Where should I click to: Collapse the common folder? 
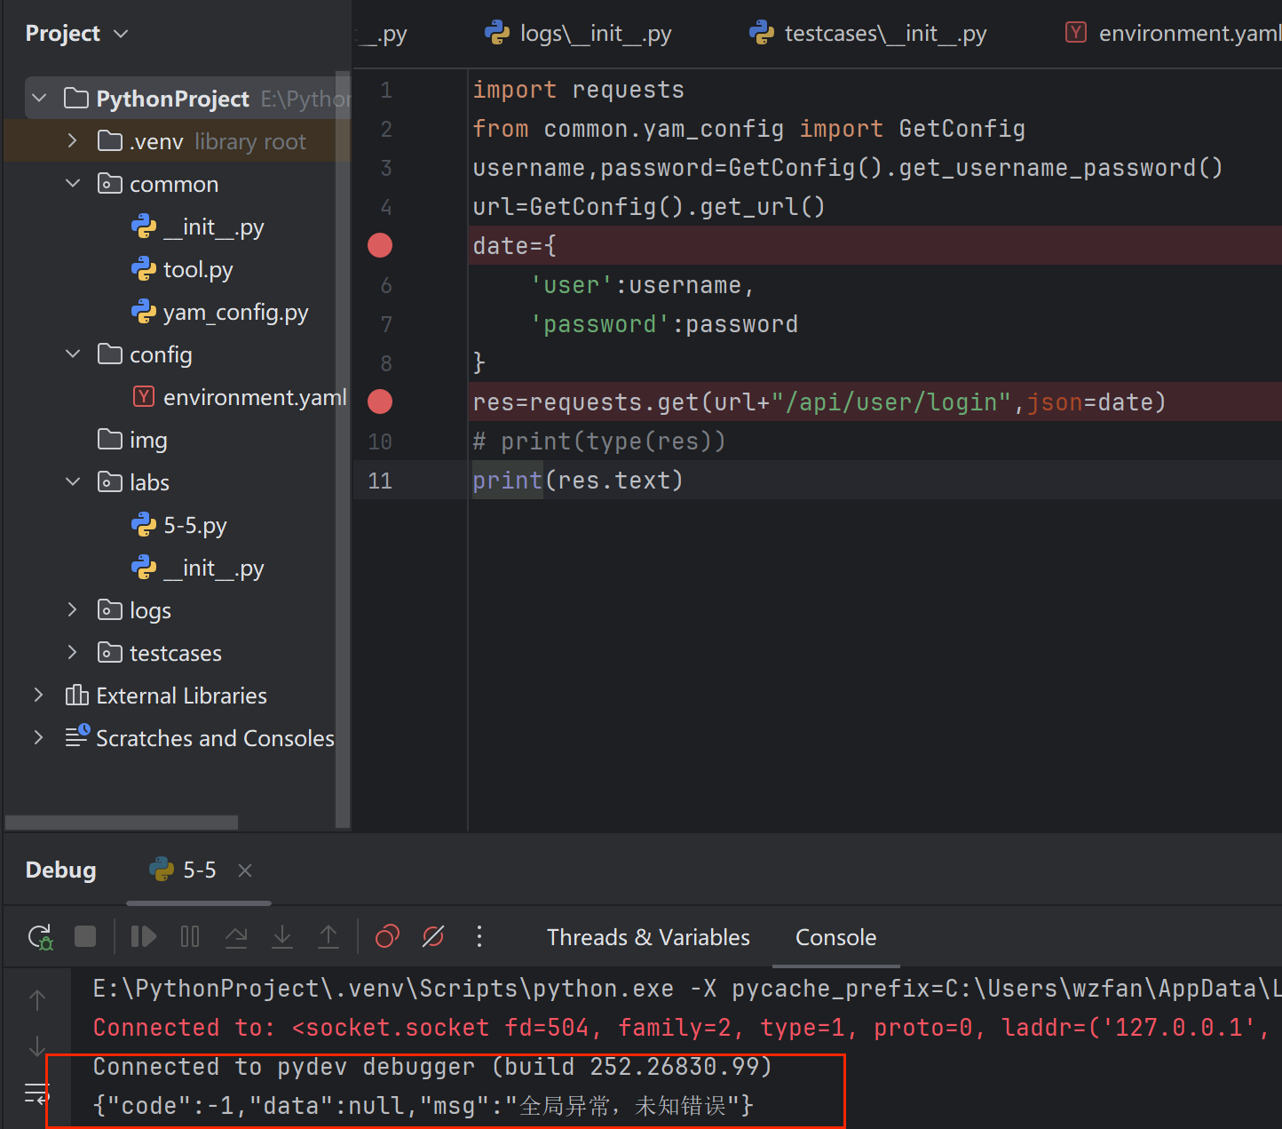73,184
